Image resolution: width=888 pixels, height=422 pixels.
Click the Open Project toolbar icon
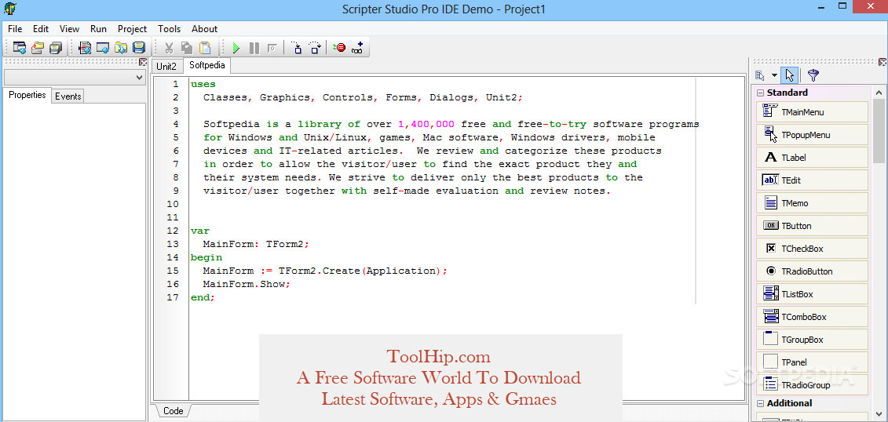[x=38, y=48]
